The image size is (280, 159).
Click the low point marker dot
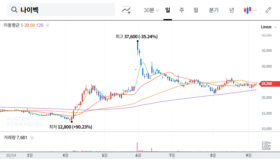click(71, 122)
